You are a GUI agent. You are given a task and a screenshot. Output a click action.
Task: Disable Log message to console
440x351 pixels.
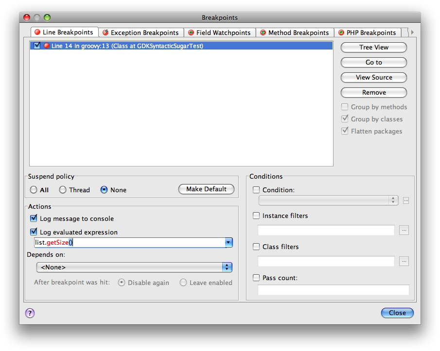click(34, 218)
